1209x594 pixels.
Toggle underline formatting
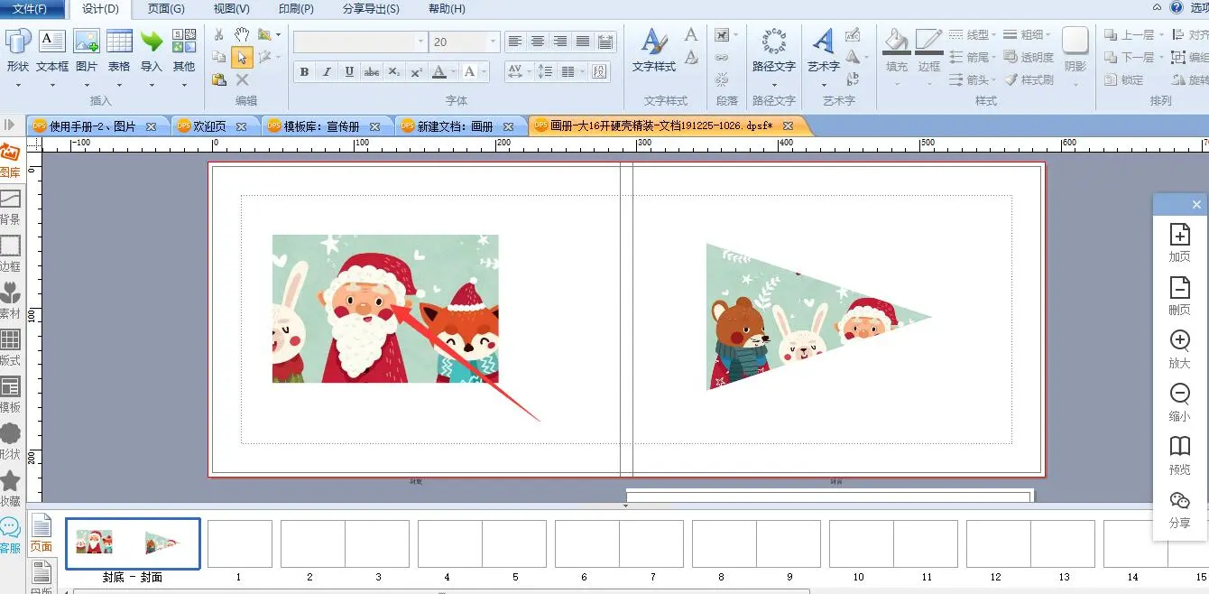(x=349, y=72)
